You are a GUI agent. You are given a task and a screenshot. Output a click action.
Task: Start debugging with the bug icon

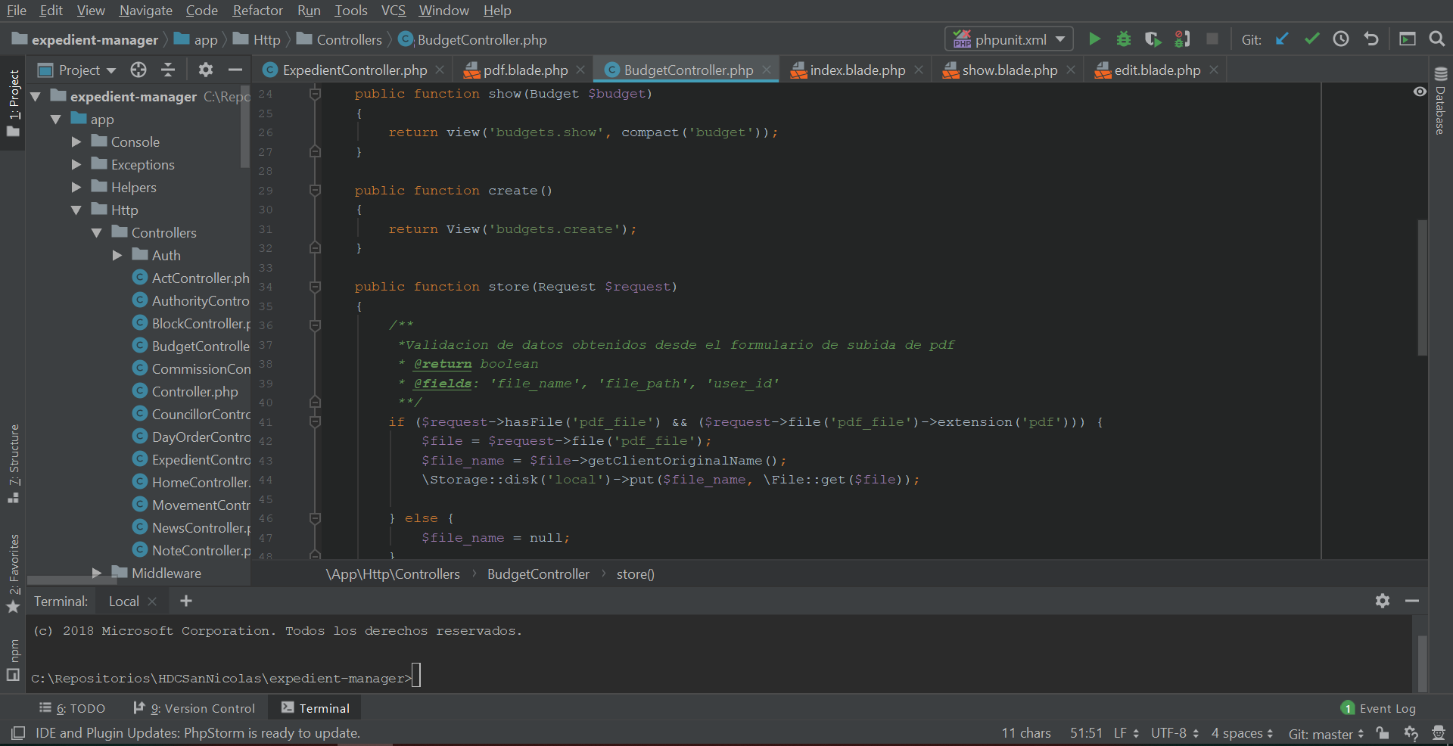pyautogui.click(x=1124, y=39)
